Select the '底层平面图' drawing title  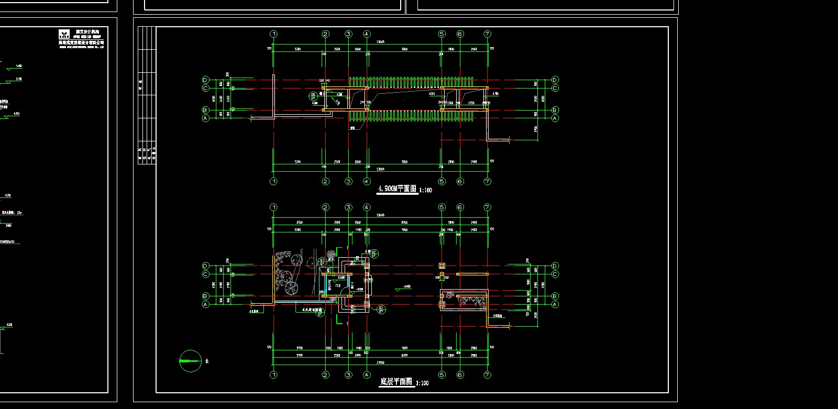396,382
